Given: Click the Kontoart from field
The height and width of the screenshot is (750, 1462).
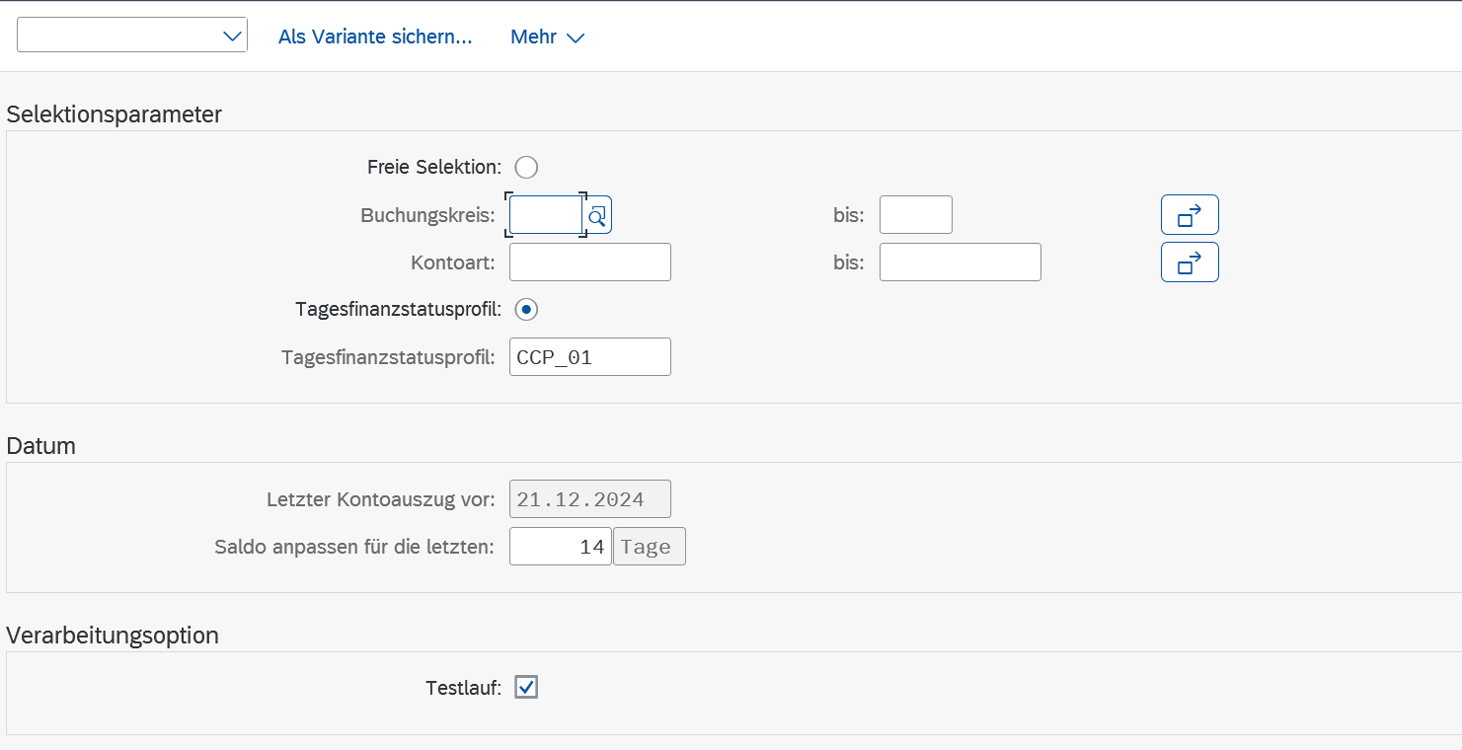Looking at the screenshot, I should 589,262.
